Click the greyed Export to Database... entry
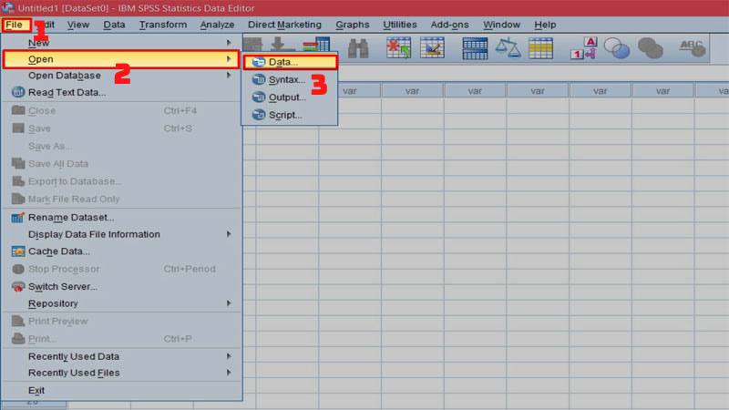This screenshot has height=410, width=729. click(x=122, y=181)
